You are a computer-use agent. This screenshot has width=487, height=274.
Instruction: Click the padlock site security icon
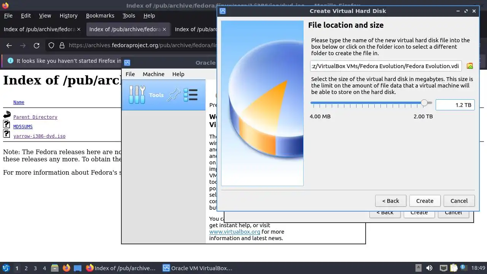[x=62, y=45]
